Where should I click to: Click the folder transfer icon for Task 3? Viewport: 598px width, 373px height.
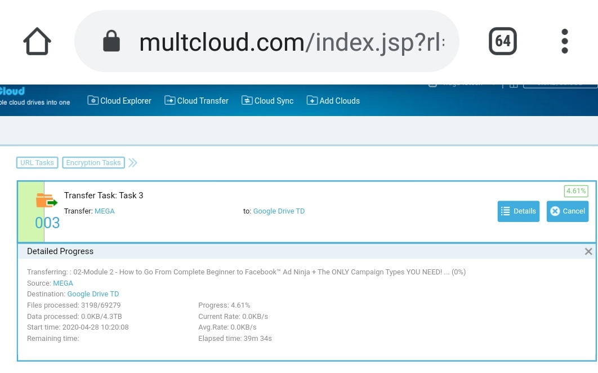47,201
